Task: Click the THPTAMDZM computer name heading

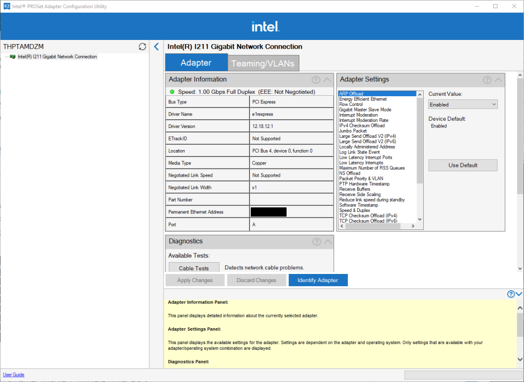Action: click(x=24, y=47)
